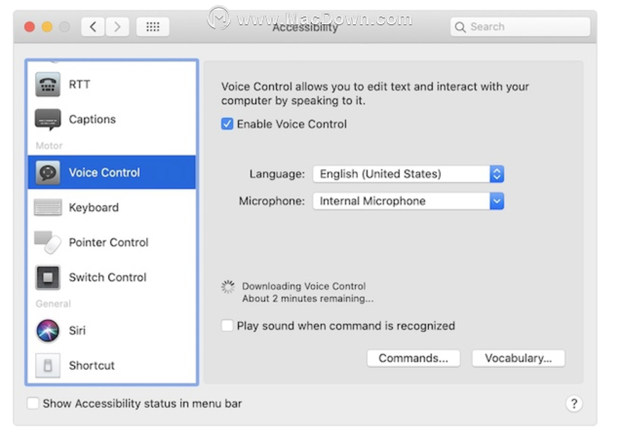Click the Voice Control speech bubble icon
Viewport: 620px width, 435px height.
tap(48, 172)
